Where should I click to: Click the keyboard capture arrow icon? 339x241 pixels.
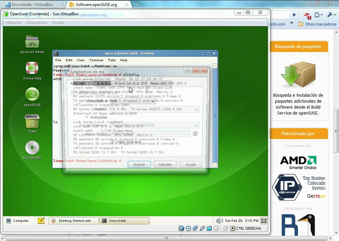(x=232, y=229)
